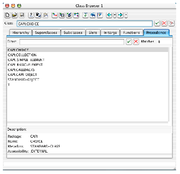
Task: Apply the filter with green check
Action: (129, 42)
